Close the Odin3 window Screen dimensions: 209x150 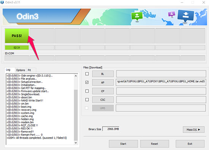[x=204, y=2]
